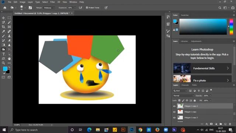236x133 pixels.
Task: Open the Filter menu
Action: [x=52, y=2]
